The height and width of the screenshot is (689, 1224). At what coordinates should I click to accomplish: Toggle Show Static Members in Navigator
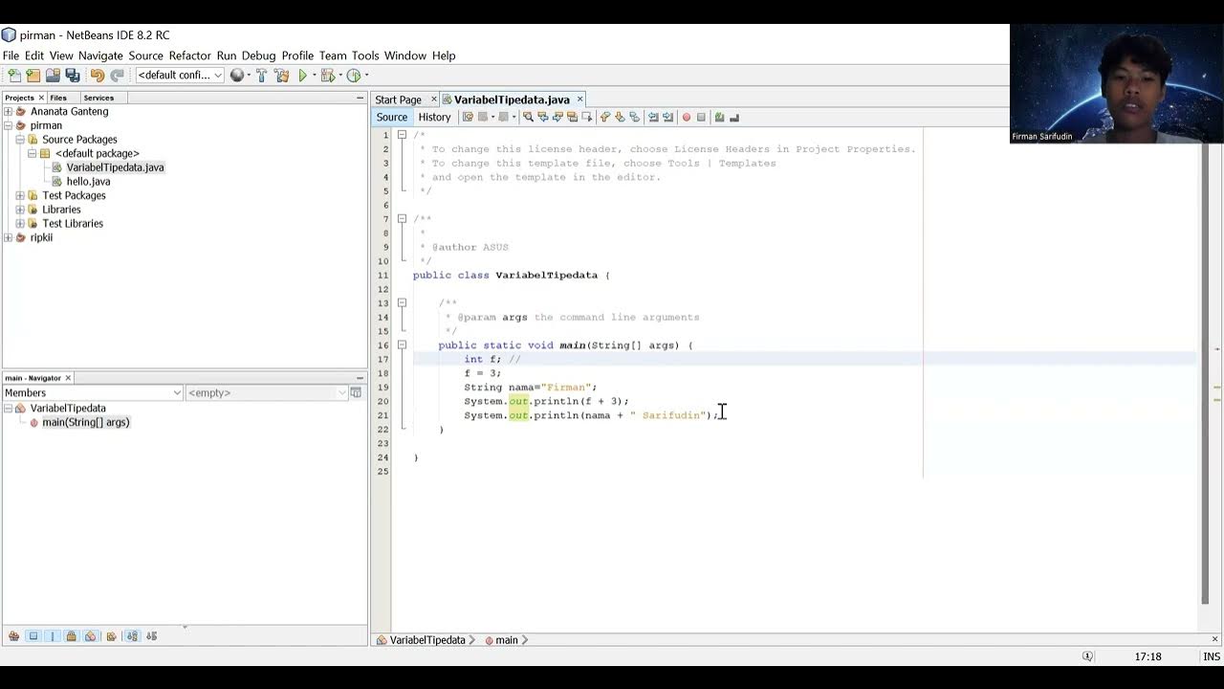(52, 636)
